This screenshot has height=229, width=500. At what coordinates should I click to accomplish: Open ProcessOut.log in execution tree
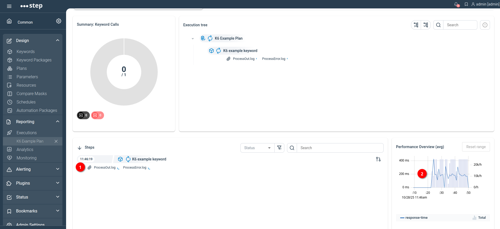244,59
